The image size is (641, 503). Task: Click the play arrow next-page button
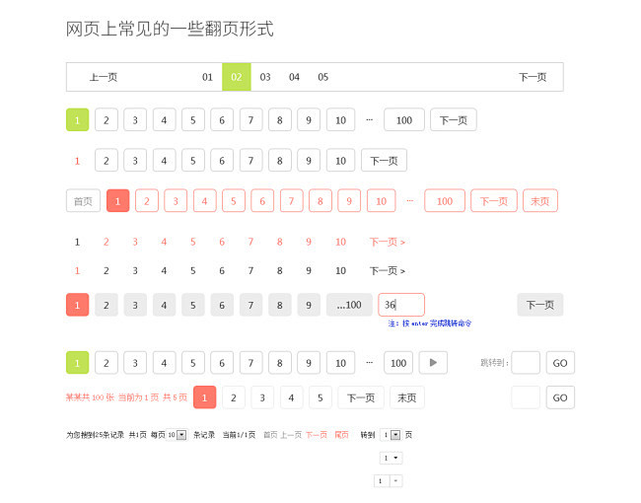click(433, 363)
